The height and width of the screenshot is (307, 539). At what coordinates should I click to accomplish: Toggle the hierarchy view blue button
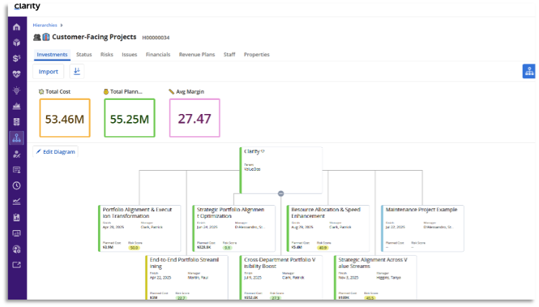point(529,72)
